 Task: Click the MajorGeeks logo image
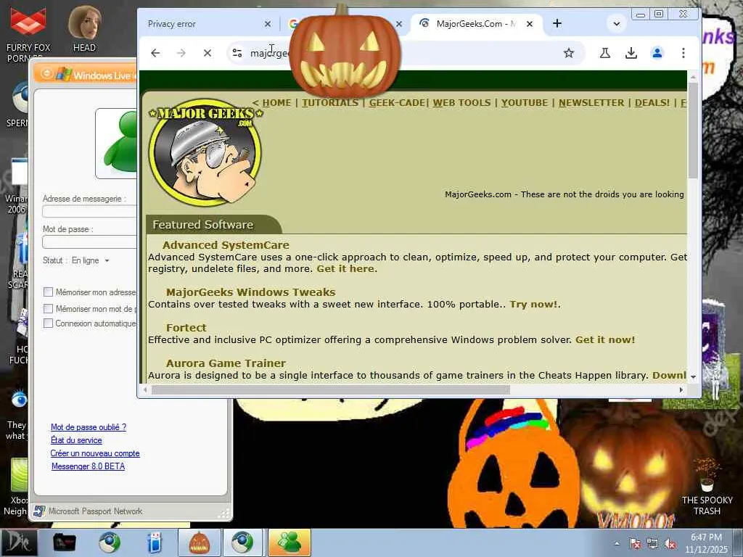pos(205,152)
